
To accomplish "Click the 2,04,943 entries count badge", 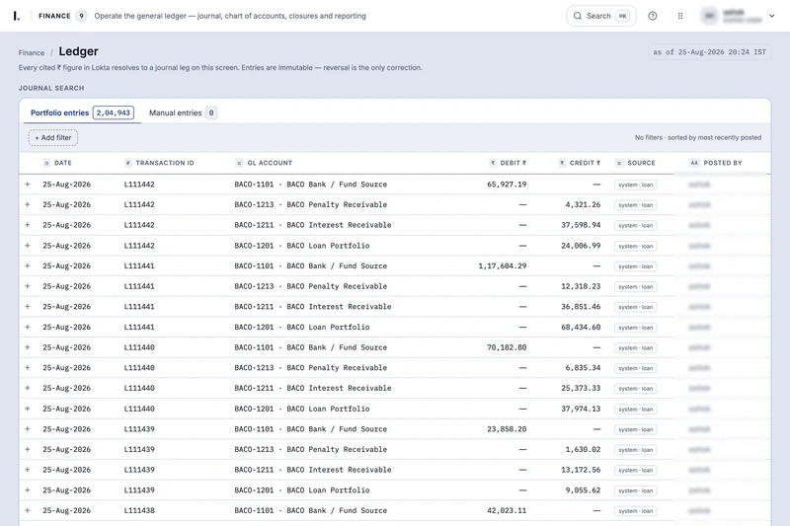I will (x=114, y=113).
